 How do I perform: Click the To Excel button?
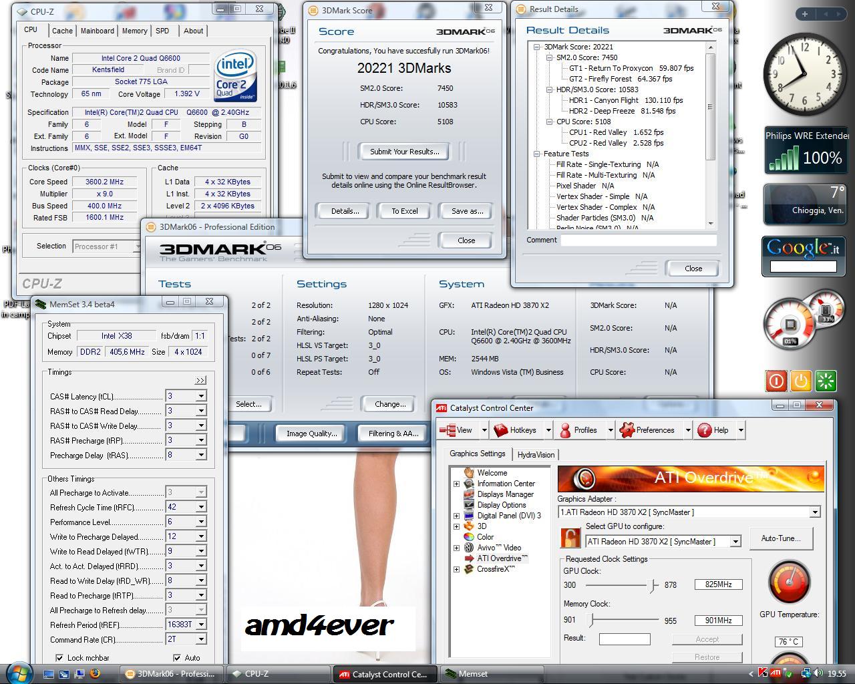[405, 211]
